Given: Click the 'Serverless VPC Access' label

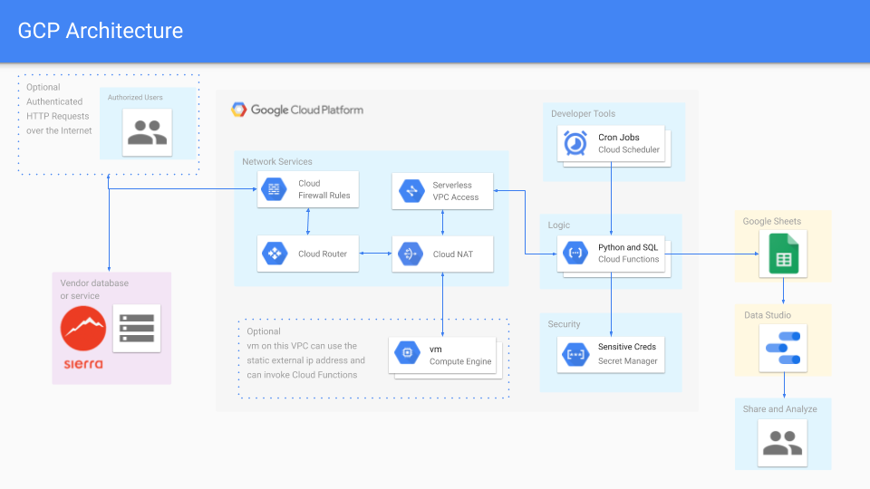Looking at the screenshot, I should coord(456,191).
